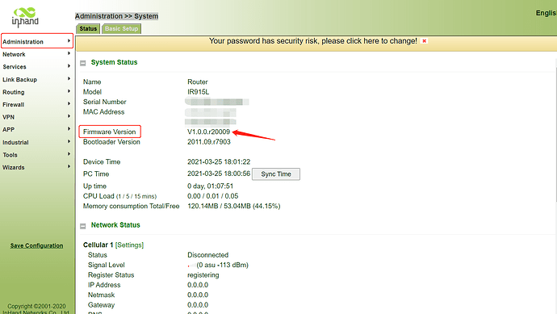Select the firmware version V1.0.0.r20009
The width and height of the screenshot is (557, 314).
[x=209, y=132]
